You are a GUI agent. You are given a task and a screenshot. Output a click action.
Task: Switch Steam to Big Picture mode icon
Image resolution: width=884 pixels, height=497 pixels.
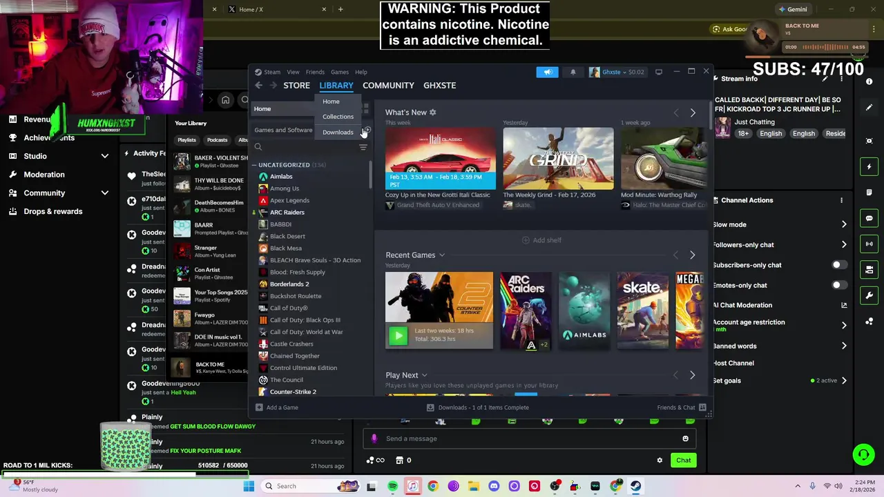(659, 72)
